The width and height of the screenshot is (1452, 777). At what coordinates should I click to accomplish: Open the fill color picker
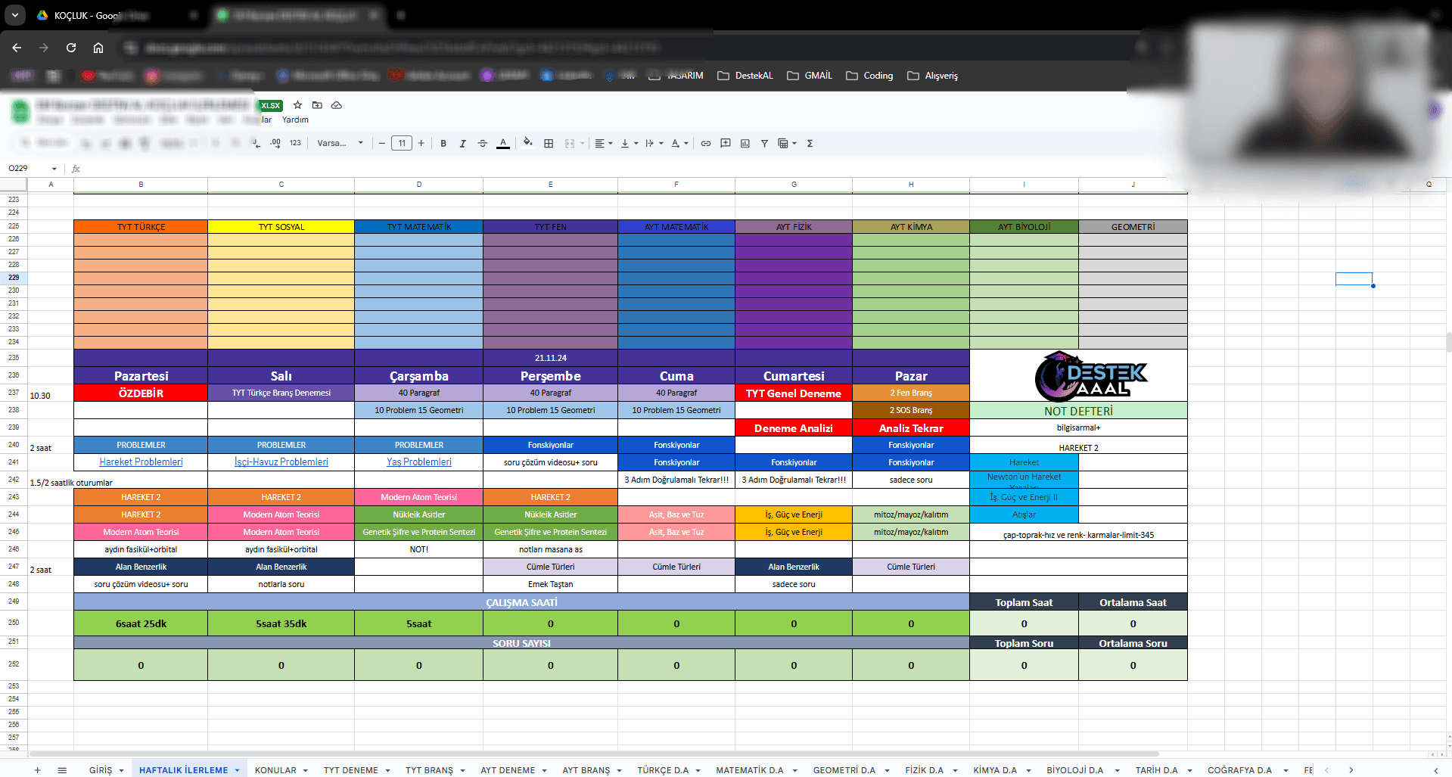(527, 143)
